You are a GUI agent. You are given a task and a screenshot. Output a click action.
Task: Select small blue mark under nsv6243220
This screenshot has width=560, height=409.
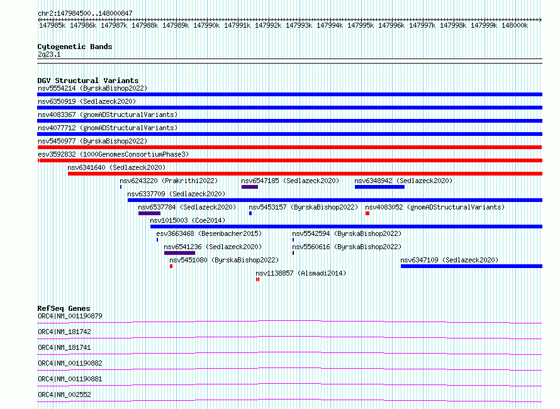[x=121, y=187]
